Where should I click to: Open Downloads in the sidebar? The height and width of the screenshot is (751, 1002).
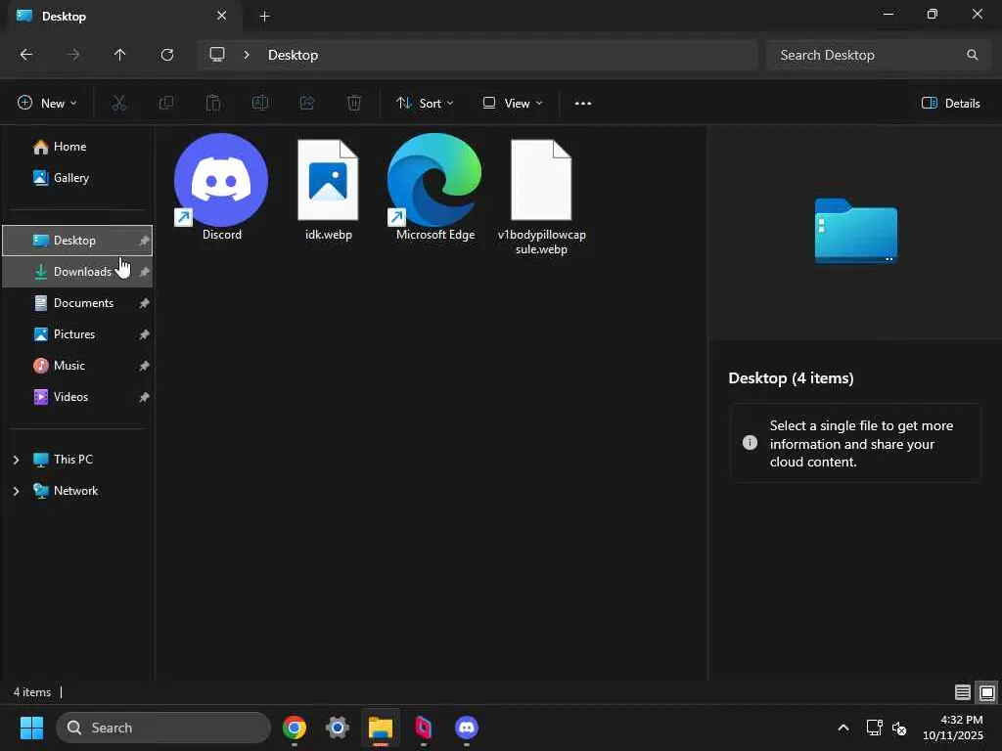pos(82,272)
